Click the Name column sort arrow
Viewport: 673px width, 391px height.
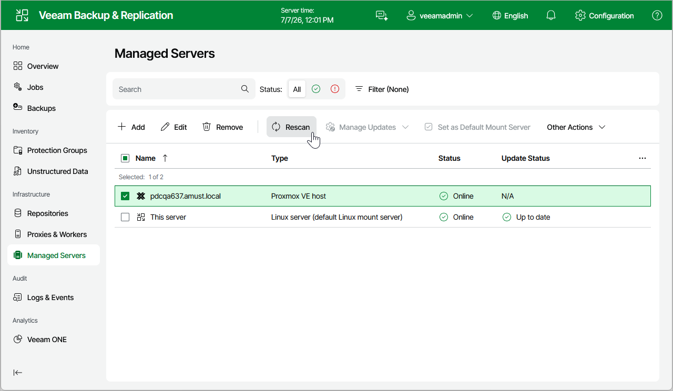[165, 158]
